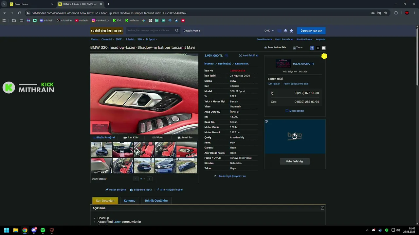This screenshot has width=419, height=235.
Task: Close the Favori İlanlar browser tab
Action: tap(52, 4)
